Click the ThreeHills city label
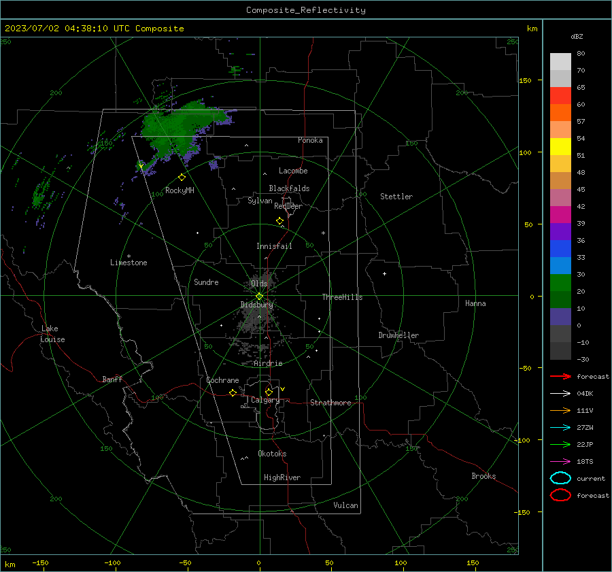Viewport: 612px width, 572px height. 342,297
